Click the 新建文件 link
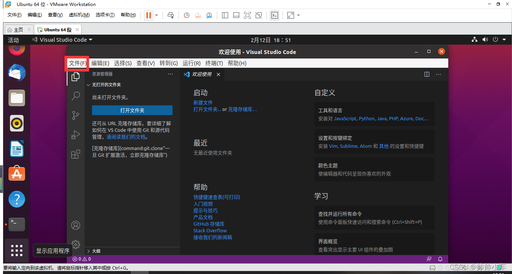Image resolution: width=512 pixels, height=274 pixels. 203,103
